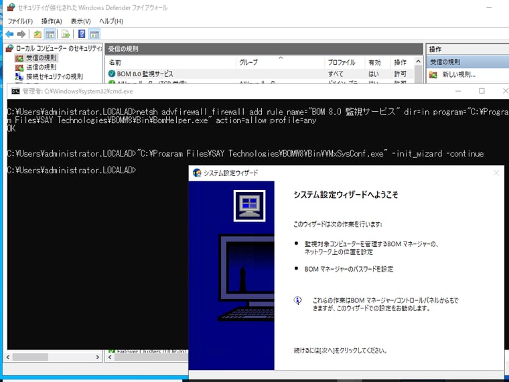Click the はい enabled cell of the BOM rule
This screenshot has width=509, height=382.
pos(373,74)
